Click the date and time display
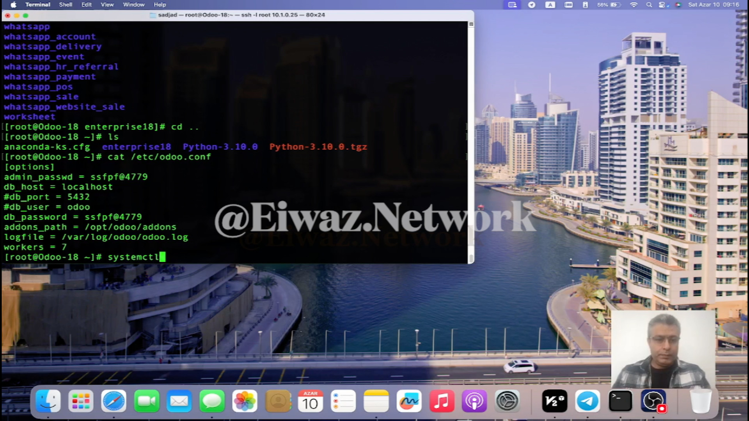The image size is (749, 421). (714, 5)
